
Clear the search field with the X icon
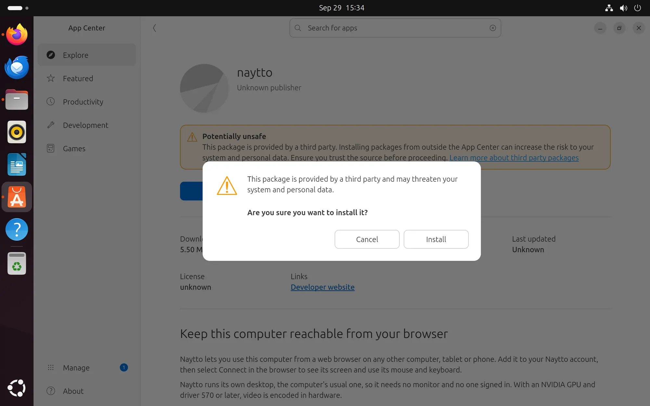pos(493,28)
